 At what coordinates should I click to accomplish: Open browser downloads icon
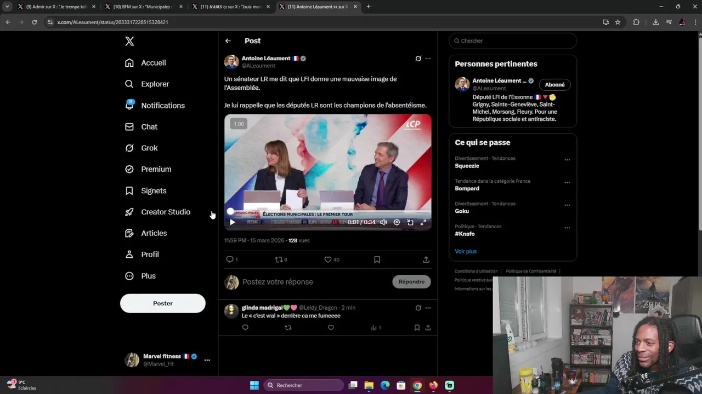[x=655, y=22]
